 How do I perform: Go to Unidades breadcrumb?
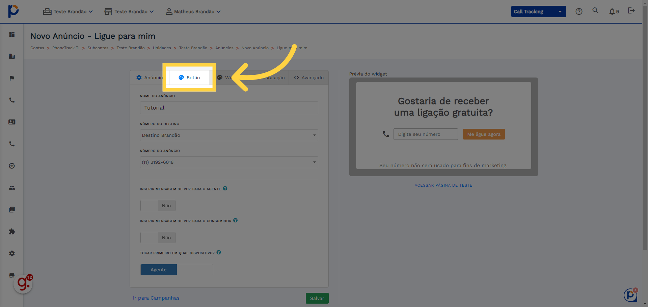[162, 48]
